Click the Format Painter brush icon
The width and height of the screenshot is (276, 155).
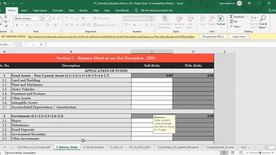(x=6, y=26)
